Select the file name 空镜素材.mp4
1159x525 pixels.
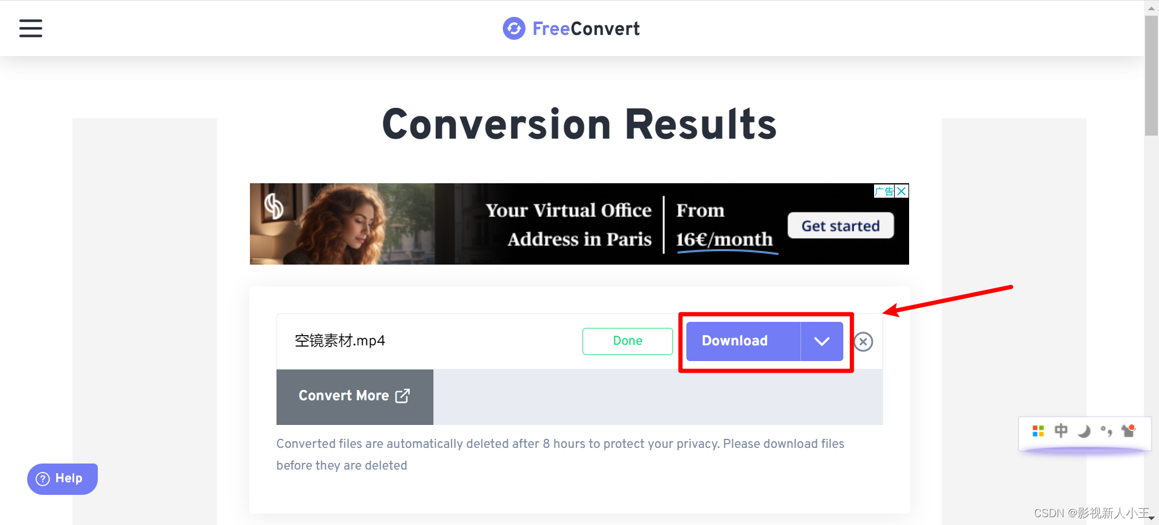[x=340, y=341]
